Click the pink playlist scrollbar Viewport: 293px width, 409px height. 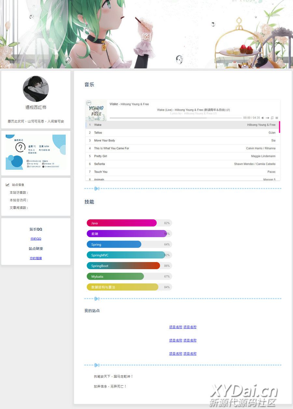click(x=279, y=127)
